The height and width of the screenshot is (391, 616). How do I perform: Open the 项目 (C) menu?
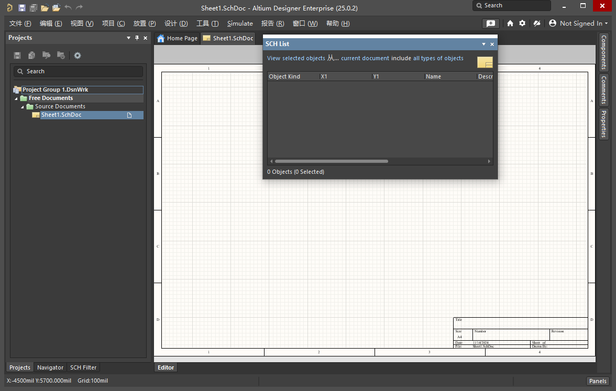pos(113,23)
